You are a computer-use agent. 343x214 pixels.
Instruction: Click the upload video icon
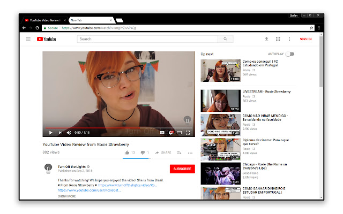[266, 39]
